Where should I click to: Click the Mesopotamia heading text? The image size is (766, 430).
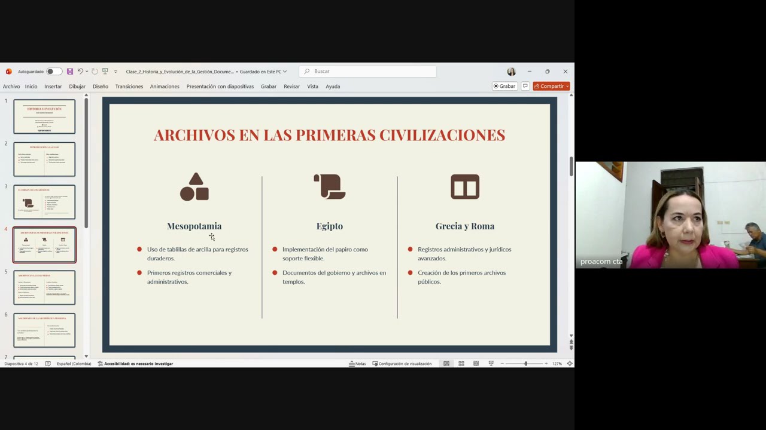pos(194,226)
